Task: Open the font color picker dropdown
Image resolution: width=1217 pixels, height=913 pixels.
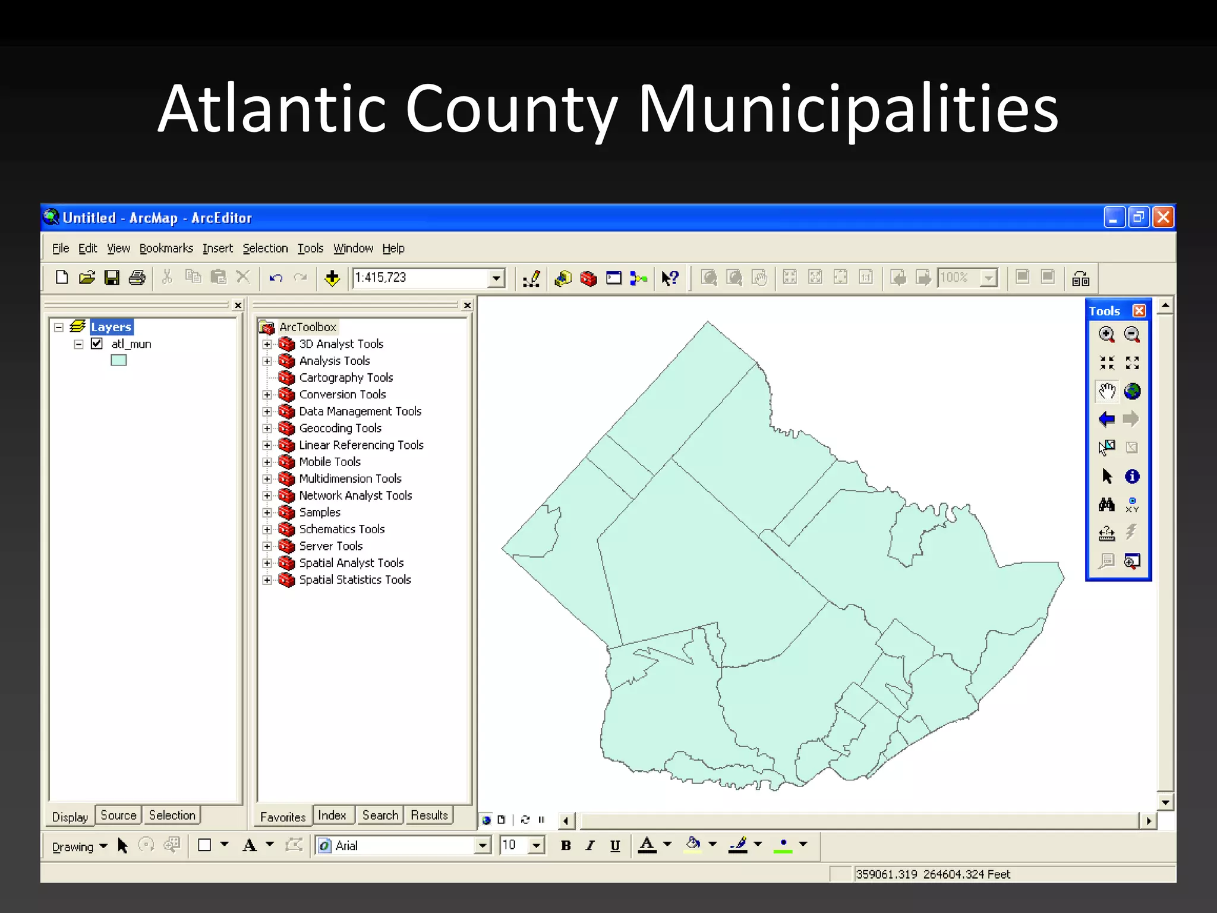Action: 667,844
